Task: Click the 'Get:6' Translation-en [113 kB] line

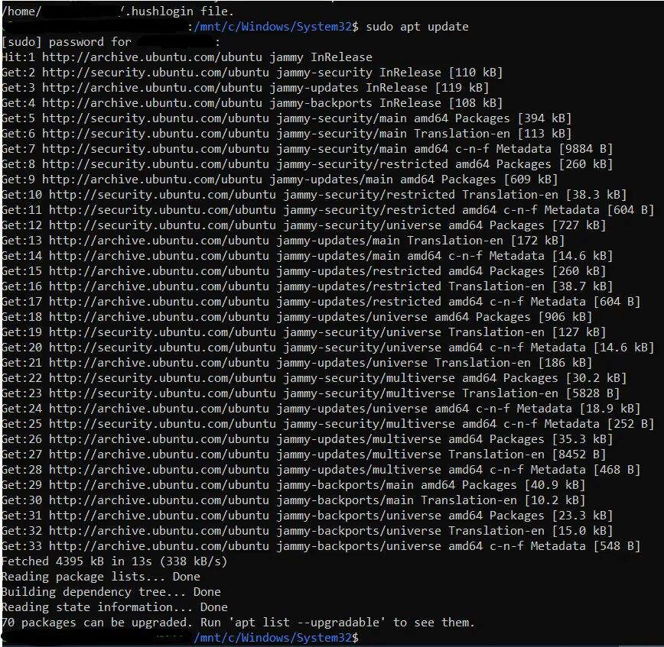Action: [287, 133]
